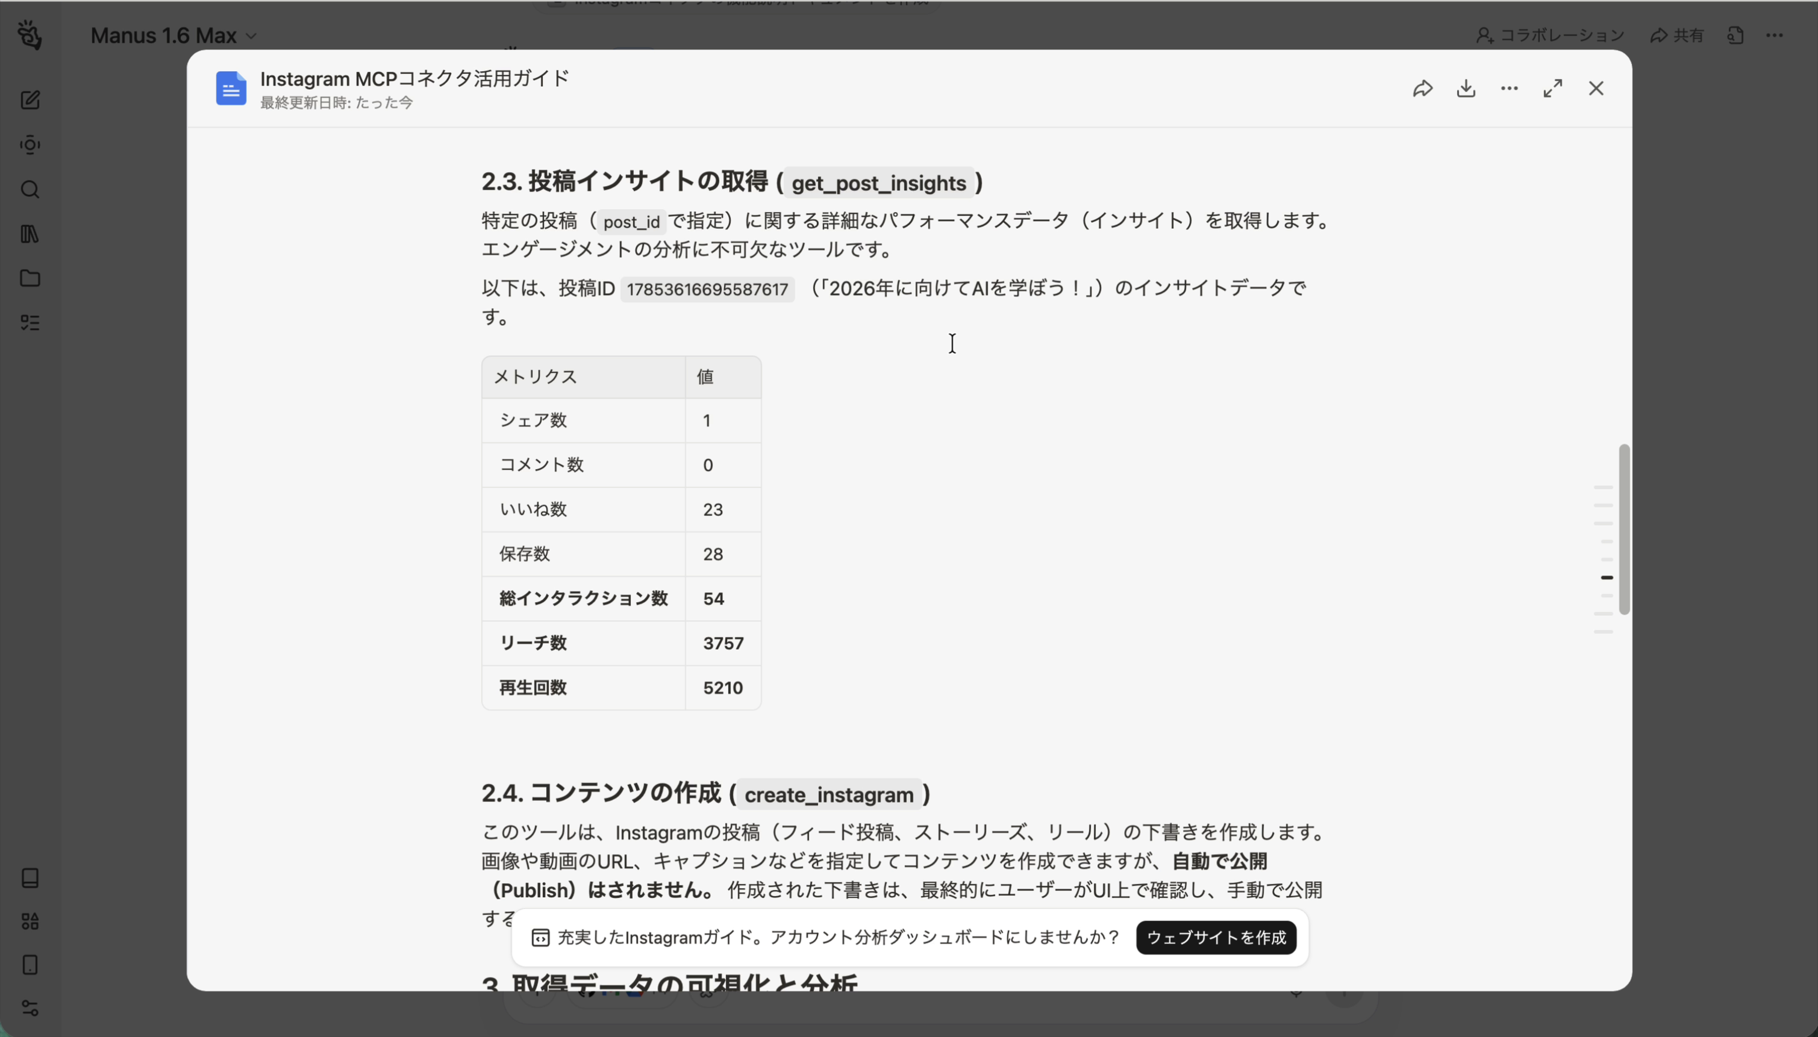
Task: Open the files folder icon in sidebar
Action: coord(29,278)
